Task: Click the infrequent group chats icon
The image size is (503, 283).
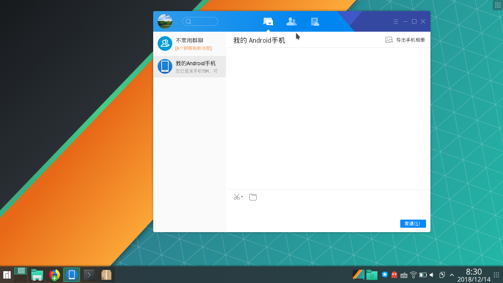Action: (x=165, y=43)
